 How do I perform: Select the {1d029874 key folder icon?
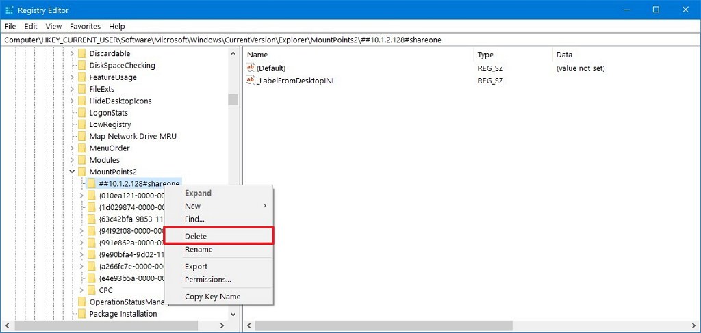91,207
